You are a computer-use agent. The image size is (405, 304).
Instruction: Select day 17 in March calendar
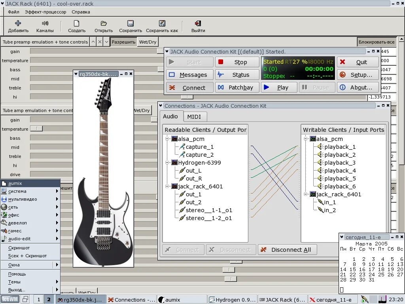[371, 269]
